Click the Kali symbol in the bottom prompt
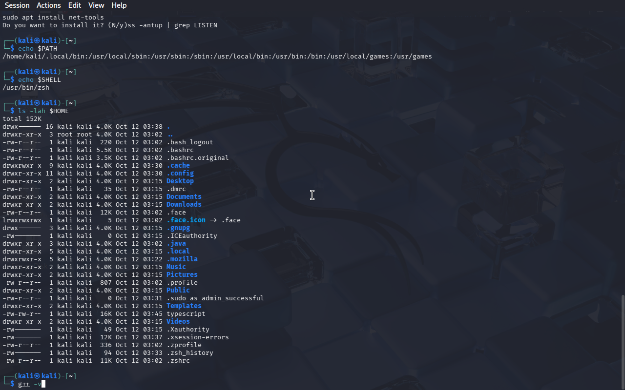 tap(37, 376)
